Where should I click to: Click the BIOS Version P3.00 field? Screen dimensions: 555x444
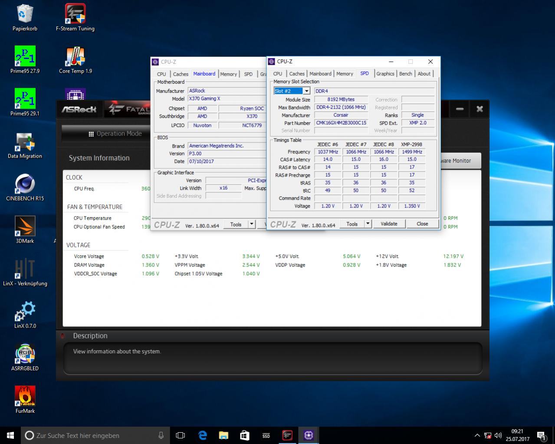click(227, 154)
